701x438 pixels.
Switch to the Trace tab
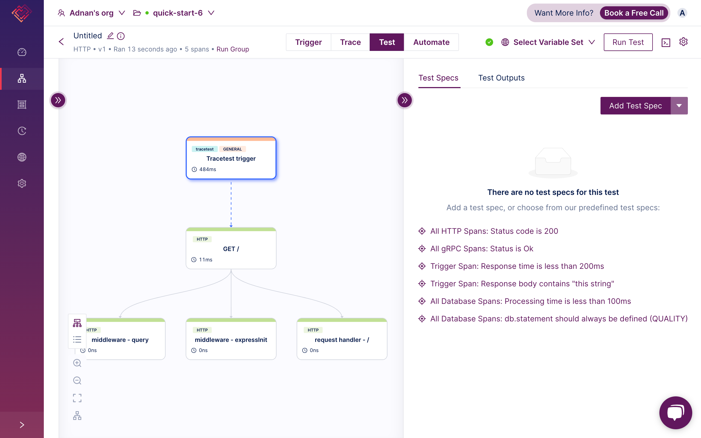tap(350, 42)
